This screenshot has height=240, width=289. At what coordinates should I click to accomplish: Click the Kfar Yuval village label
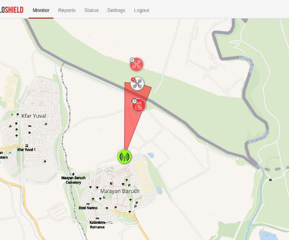34,116
